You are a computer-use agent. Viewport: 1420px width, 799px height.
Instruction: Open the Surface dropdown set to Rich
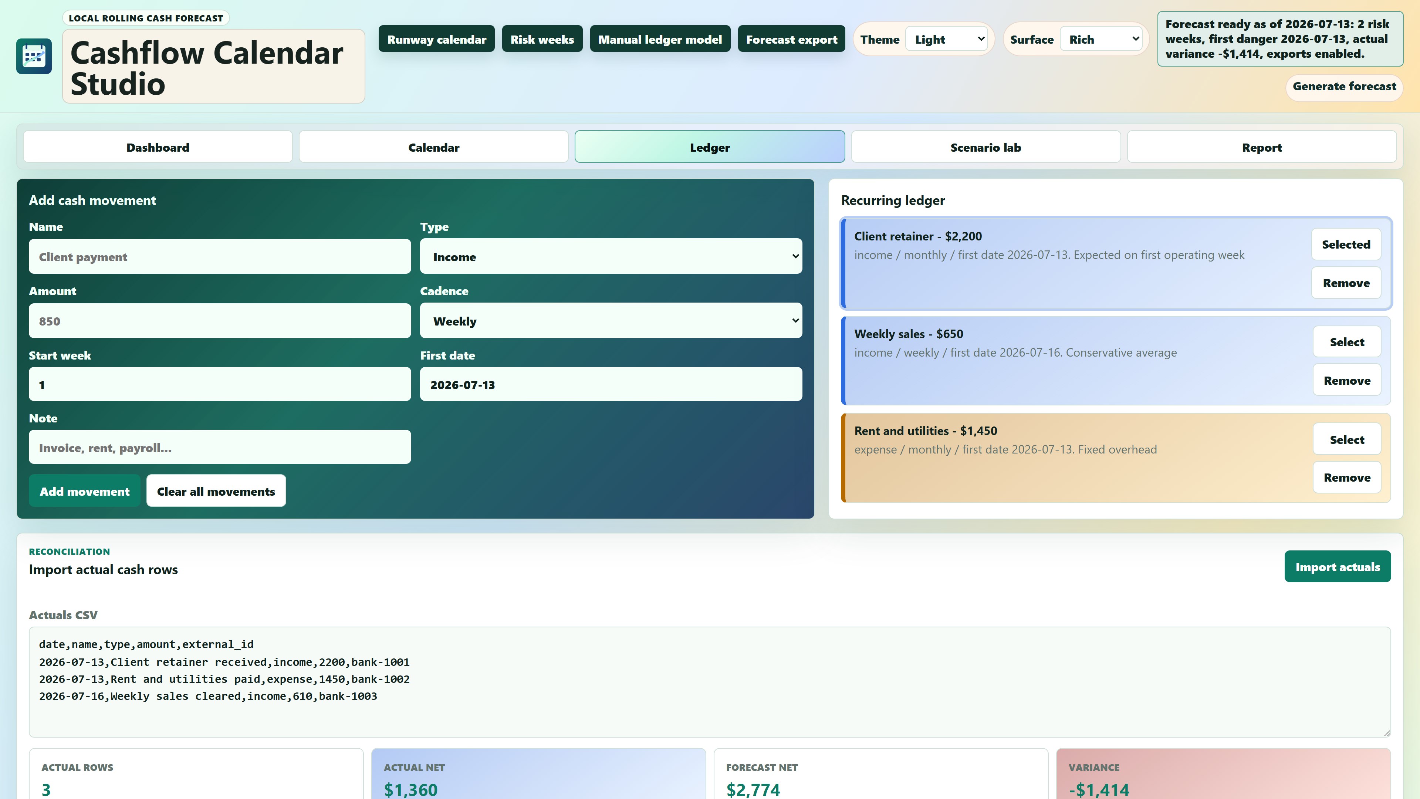pyautogui.click(x=1101, y=40)
